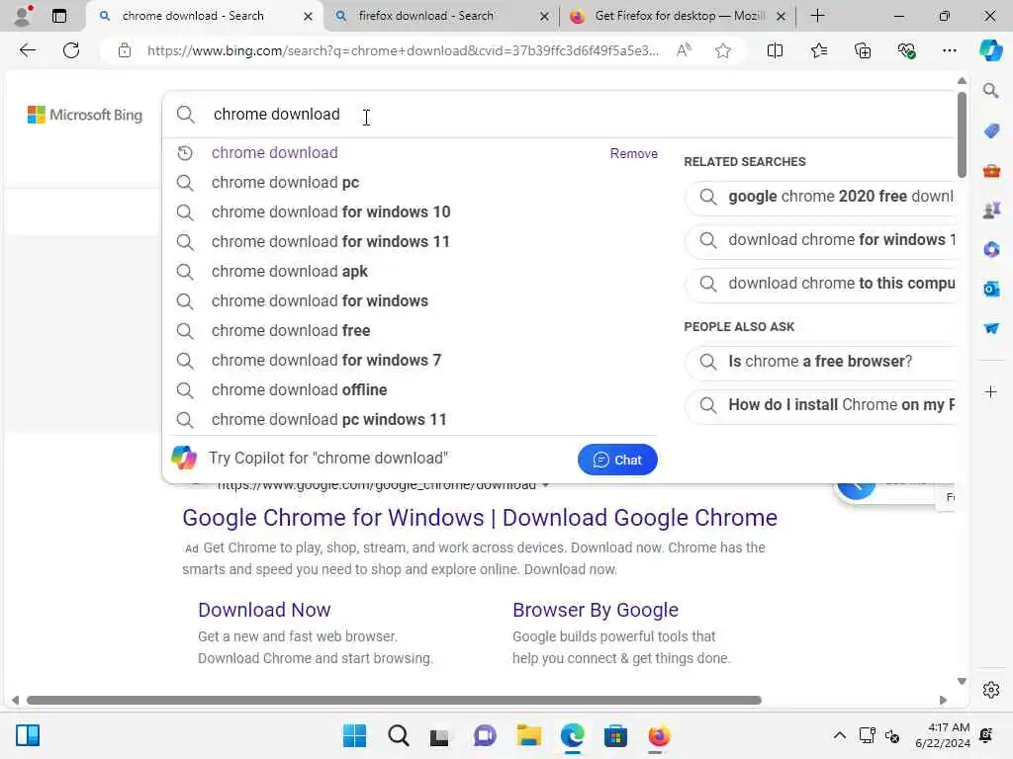Viewport: 1013px width, 759px height.
Task: Click the horizontal scrollbar thumb
Action: click(394, 701)
